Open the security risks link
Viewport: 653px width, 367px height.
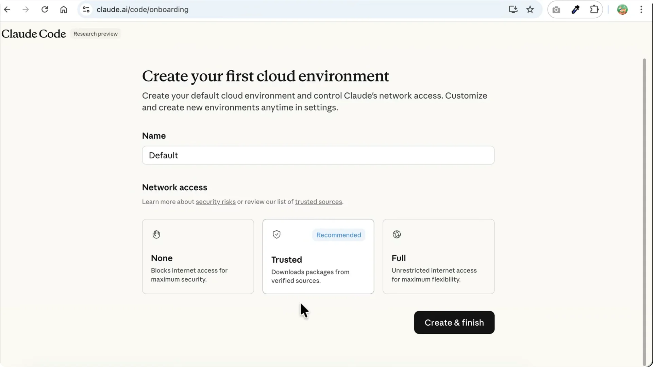coord(216,202)
